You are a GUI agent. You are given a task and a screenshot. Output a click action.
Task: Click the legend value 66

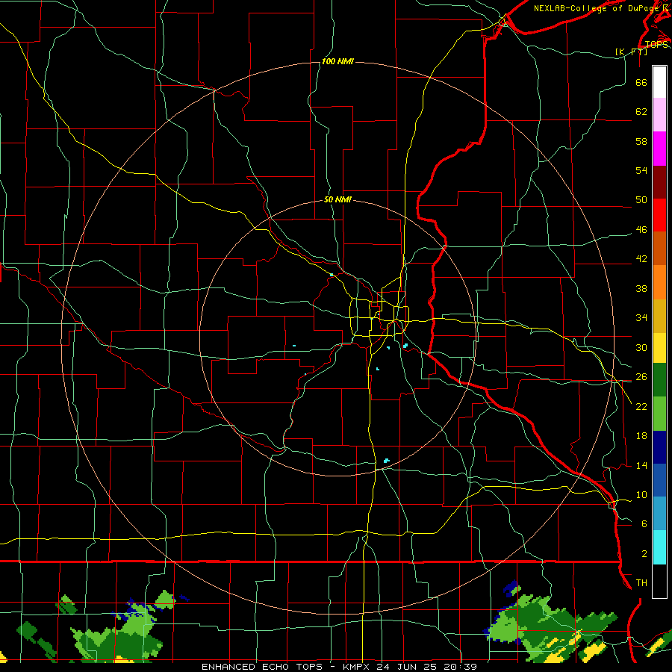pyautogui.click(x=641, y=82)
